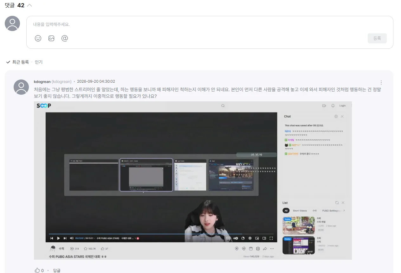Viewport: 401px width, 273px height.
Task: Open player settings gear icon
Action: click(250, 238)
